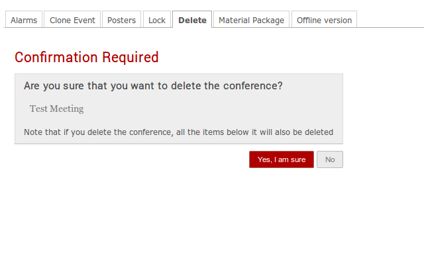Select the Posters tab

coord(121,20)
